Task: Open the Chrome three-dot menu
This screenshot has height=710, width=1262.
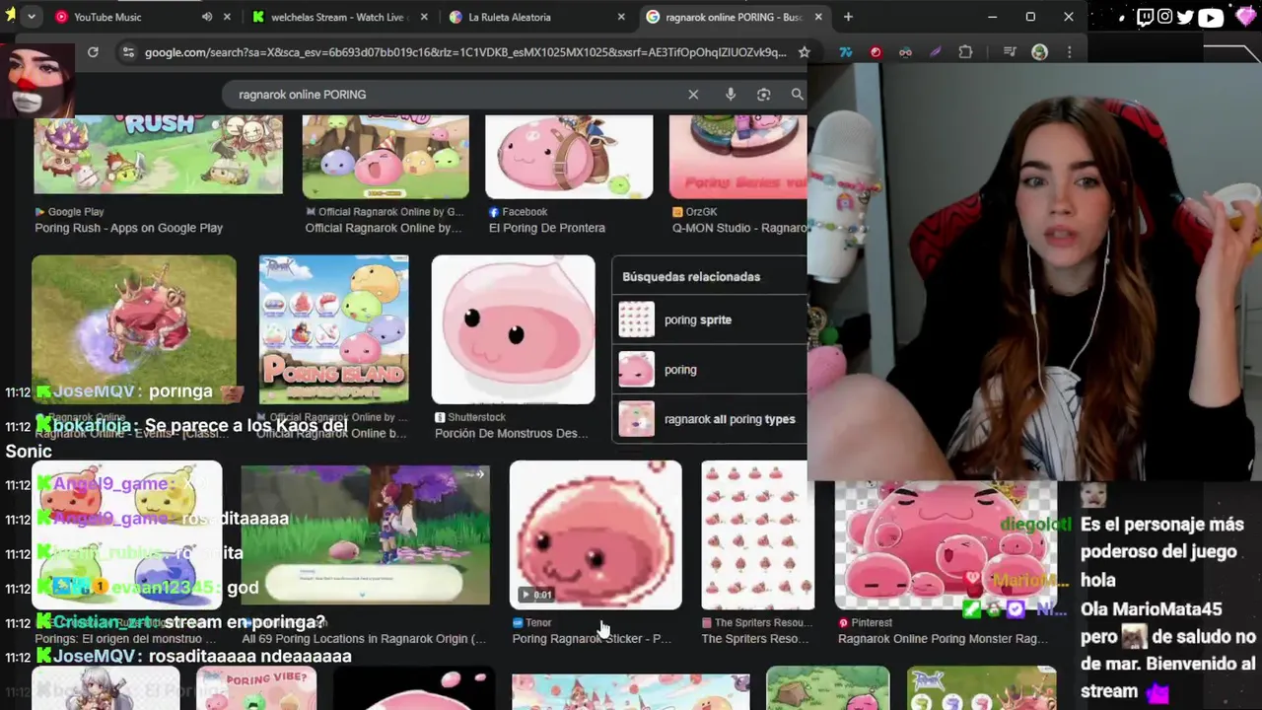Action: (1069, 52)
